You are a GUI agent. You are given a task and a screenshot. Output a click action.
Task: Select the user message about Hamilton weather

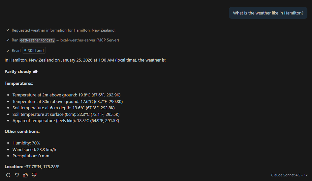tap(268, 13)
